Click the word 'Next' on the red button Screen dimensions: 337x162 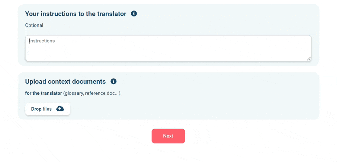tap(168, 136)
